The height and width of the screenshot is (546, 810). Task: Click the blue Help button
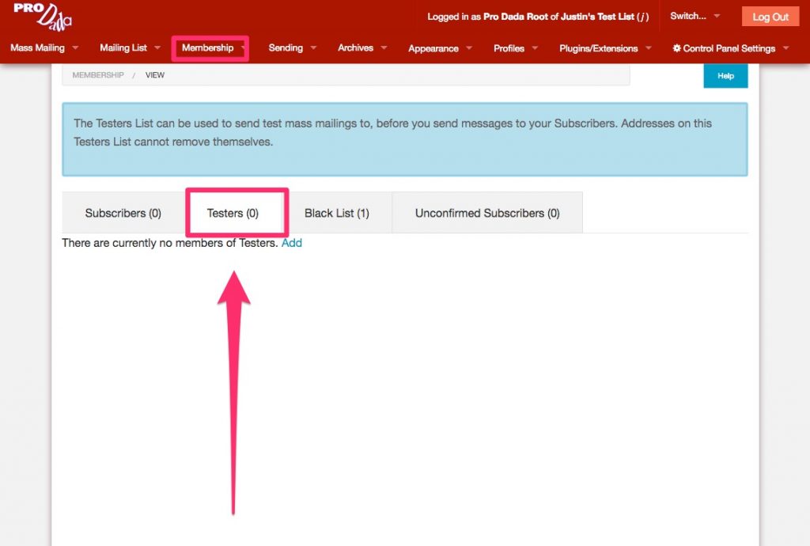[x=725, y=76]
